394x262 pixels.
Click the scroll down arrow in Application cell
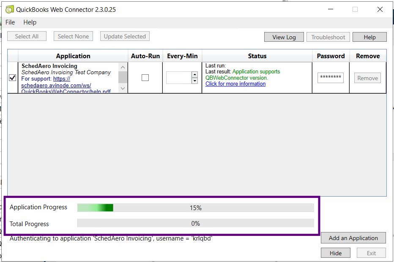pos(123,88)
